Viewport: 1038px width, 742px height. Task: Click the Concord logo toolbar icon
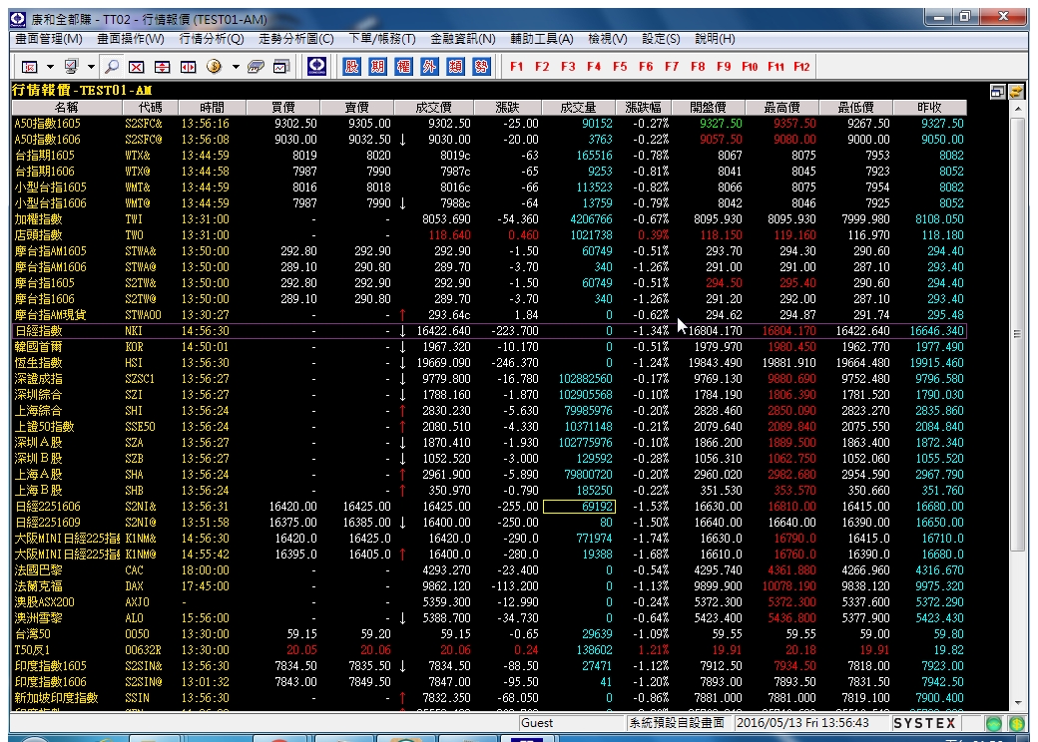(317, 66)
